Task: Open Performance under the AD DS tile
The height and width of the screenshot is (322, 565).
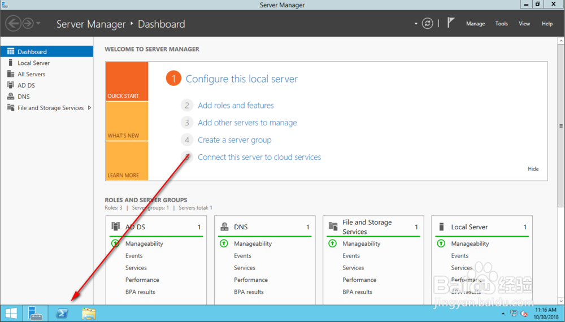Action: 142,280
